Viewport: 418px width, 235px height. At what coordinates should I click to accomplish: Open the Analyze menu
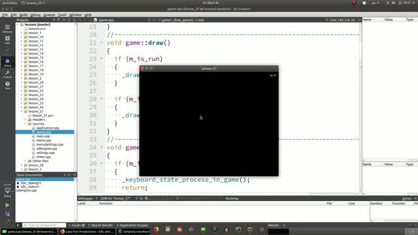point(49,14)
